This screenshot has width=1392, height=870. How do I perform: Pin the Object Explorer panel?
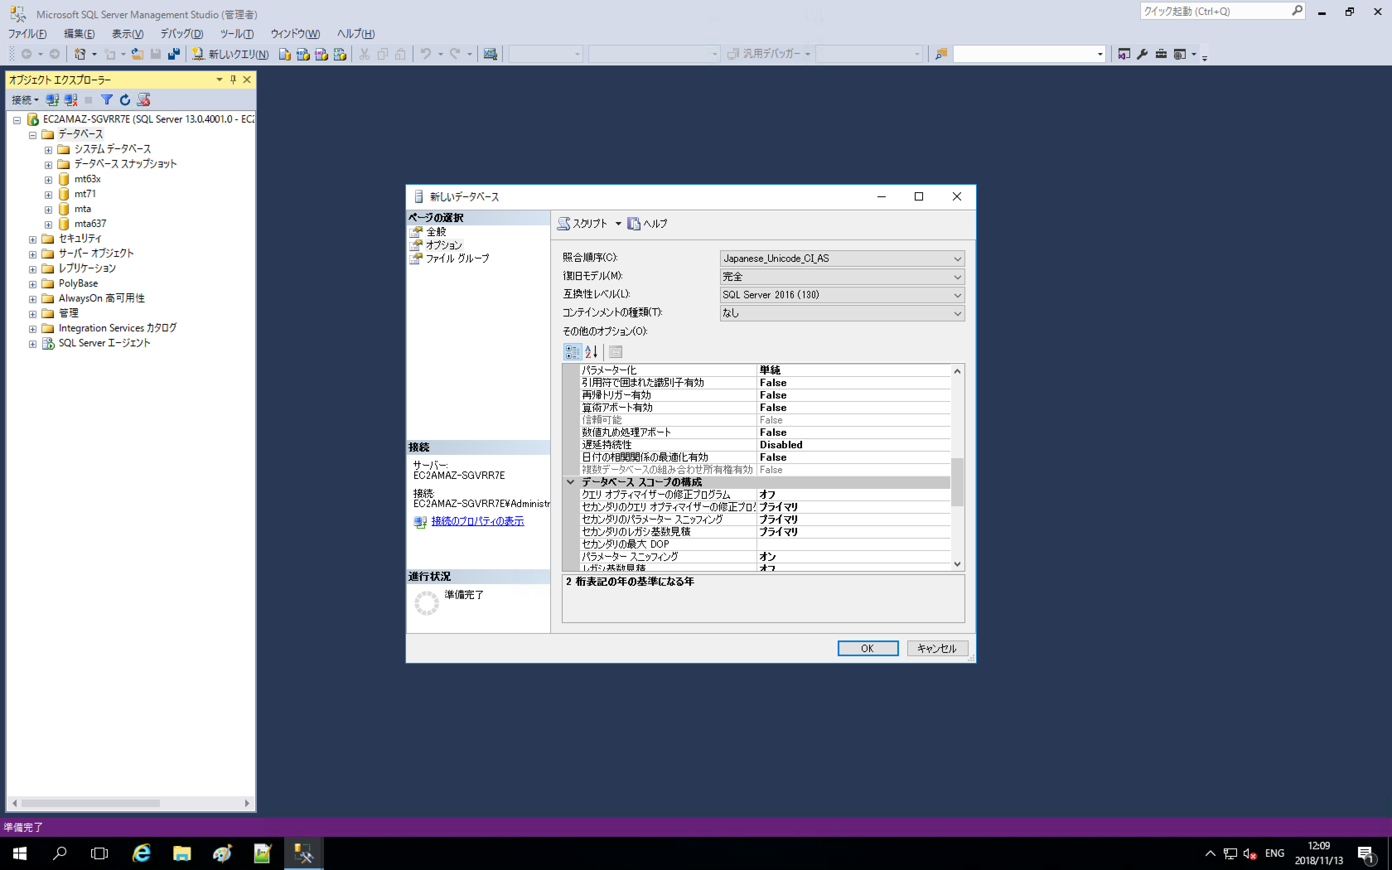233,80
